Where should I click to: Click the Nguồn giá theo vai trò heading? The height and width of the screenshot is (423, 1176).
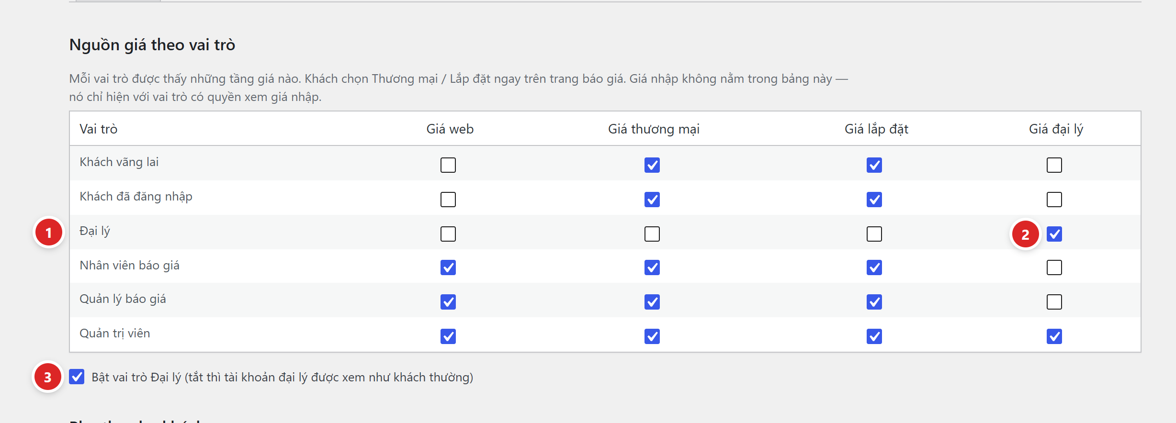click(152, 45)
